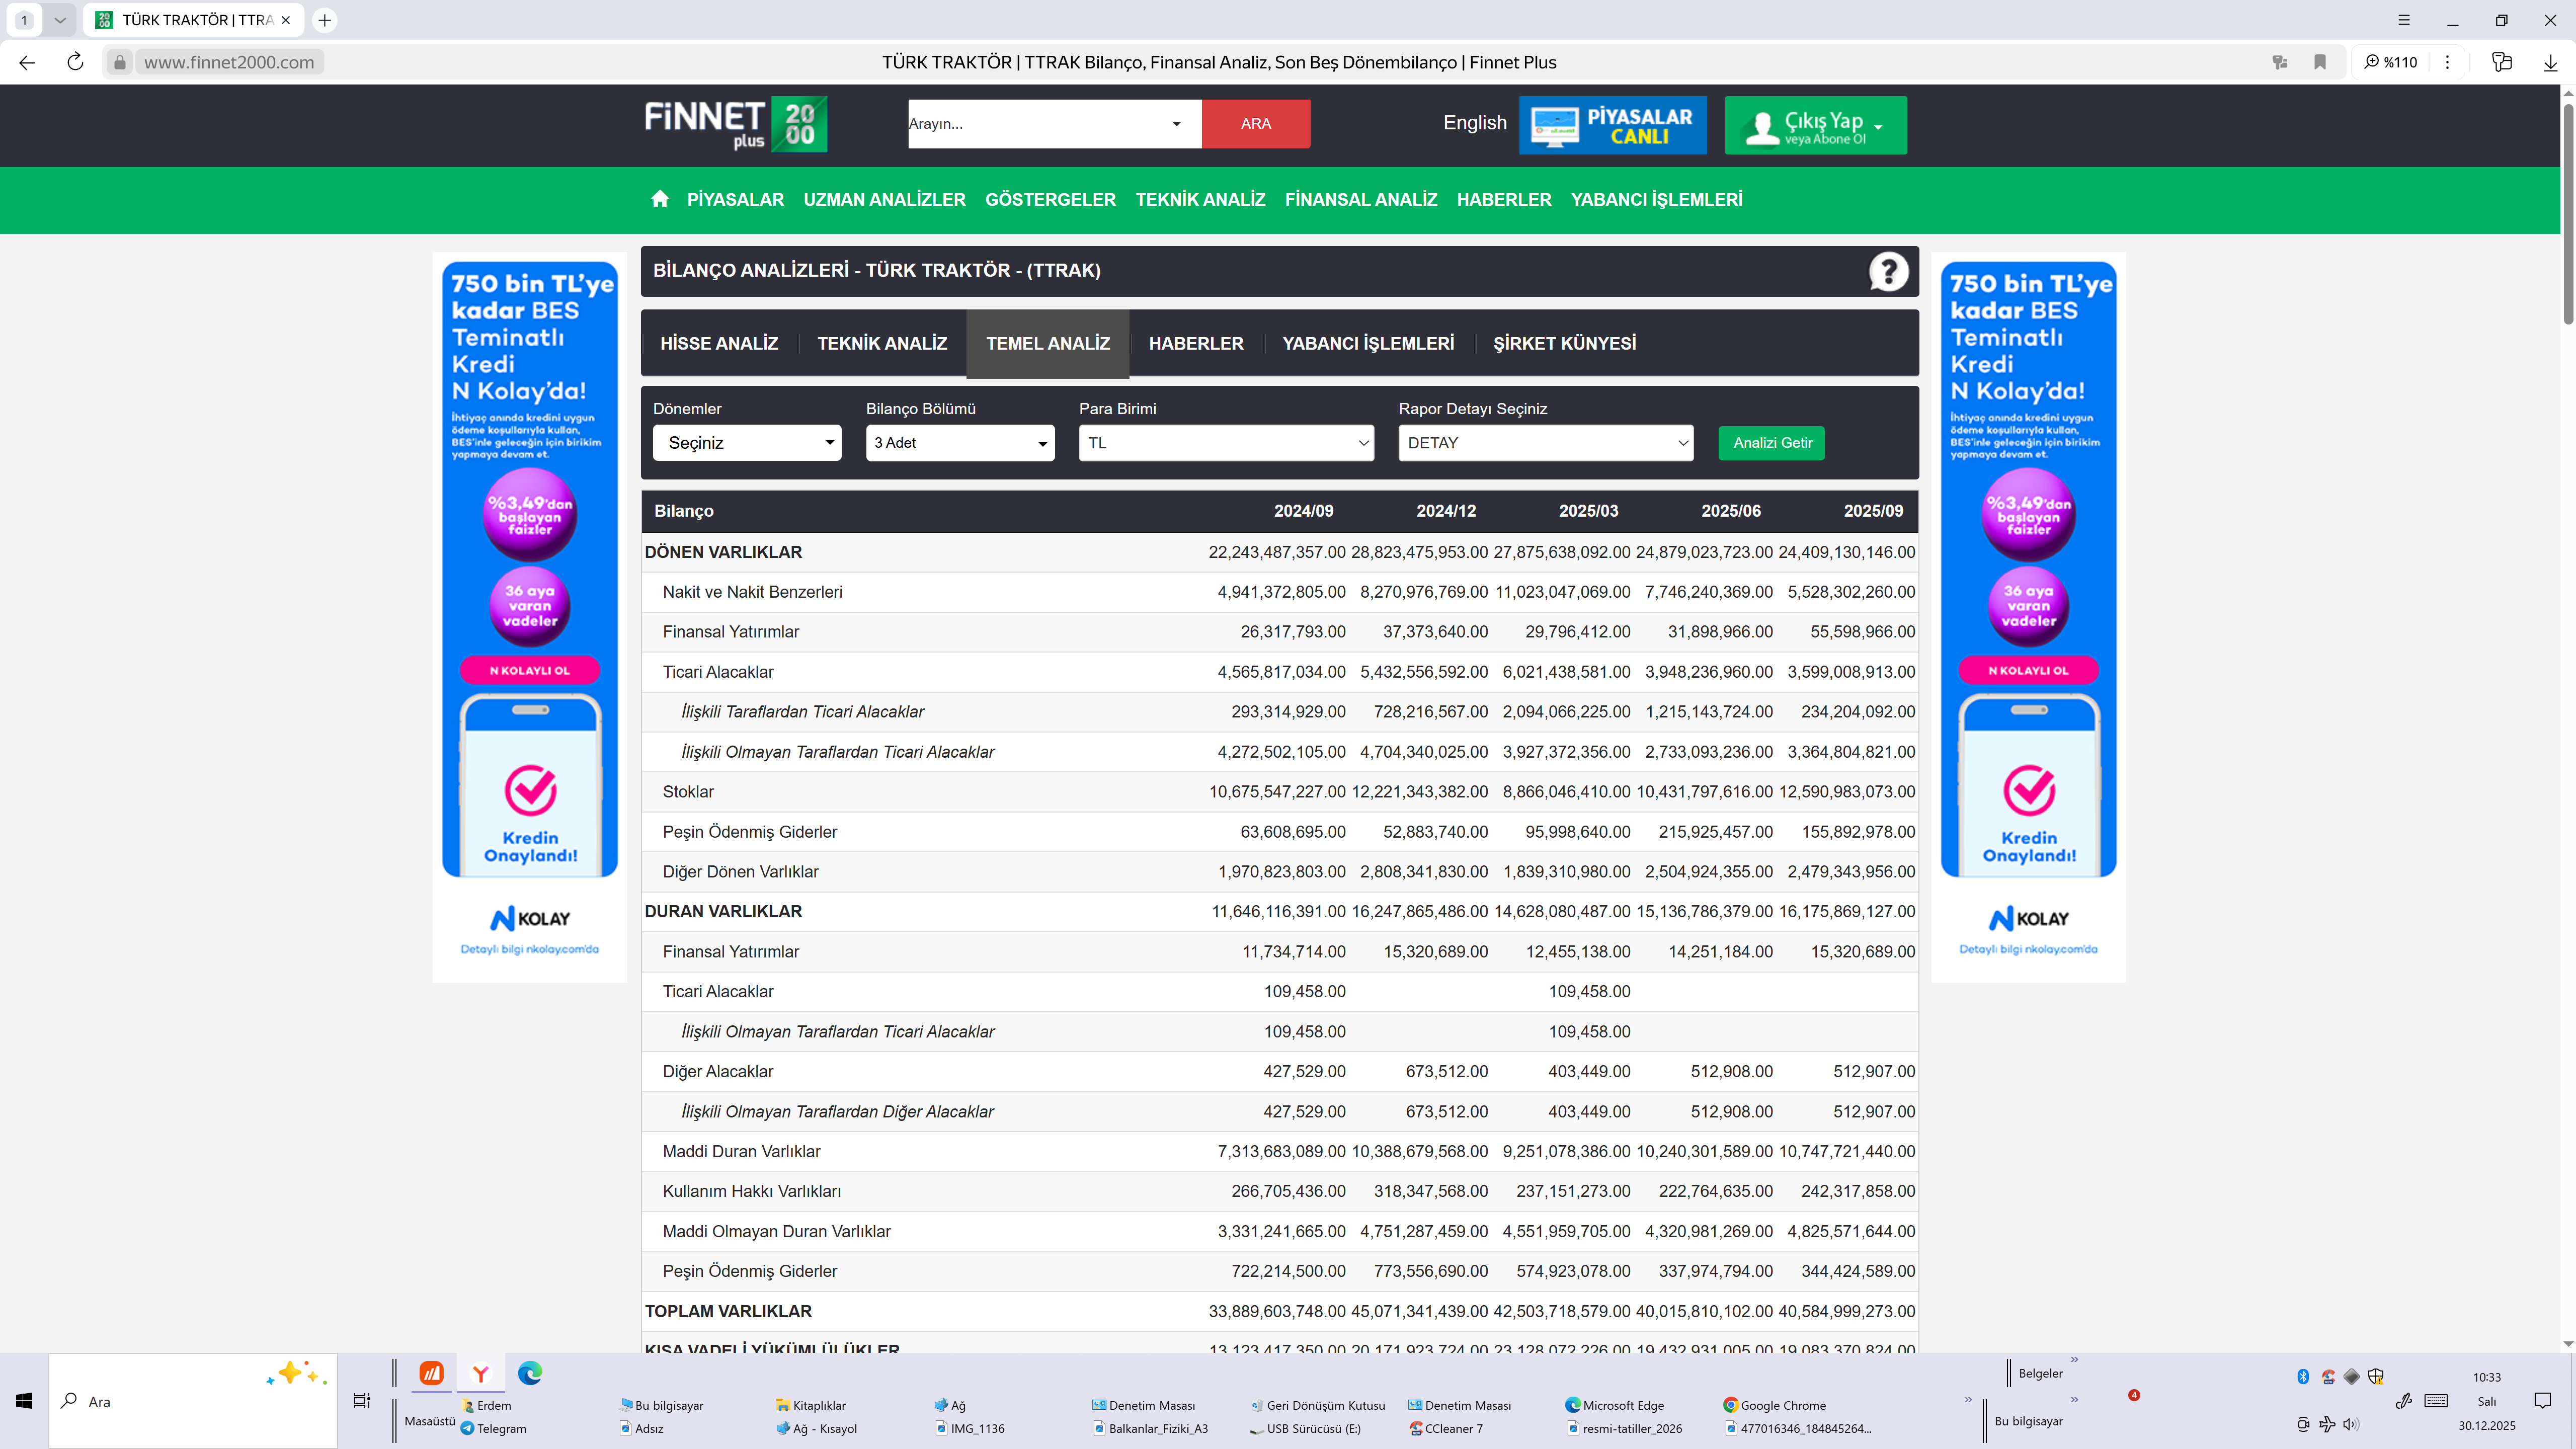Open the help question mark icon
Viewport: 2576px width, 1449px height.
pyautogui.click(x=1888, y=271)
